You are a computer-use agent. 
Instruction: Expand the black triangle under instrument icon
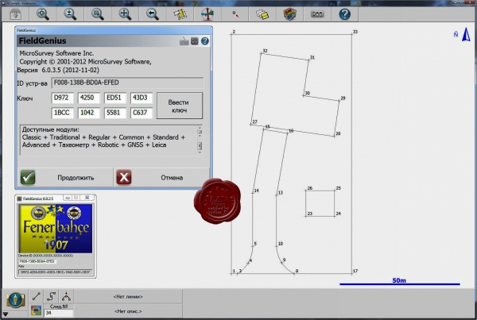6,314
